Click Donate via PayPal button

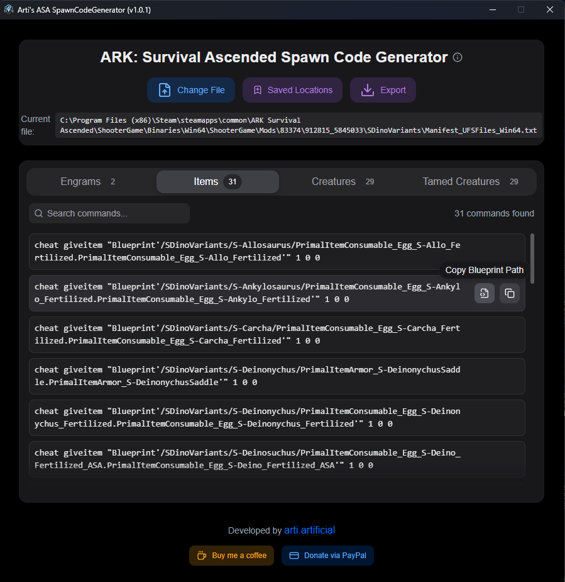tap(327, 556)
